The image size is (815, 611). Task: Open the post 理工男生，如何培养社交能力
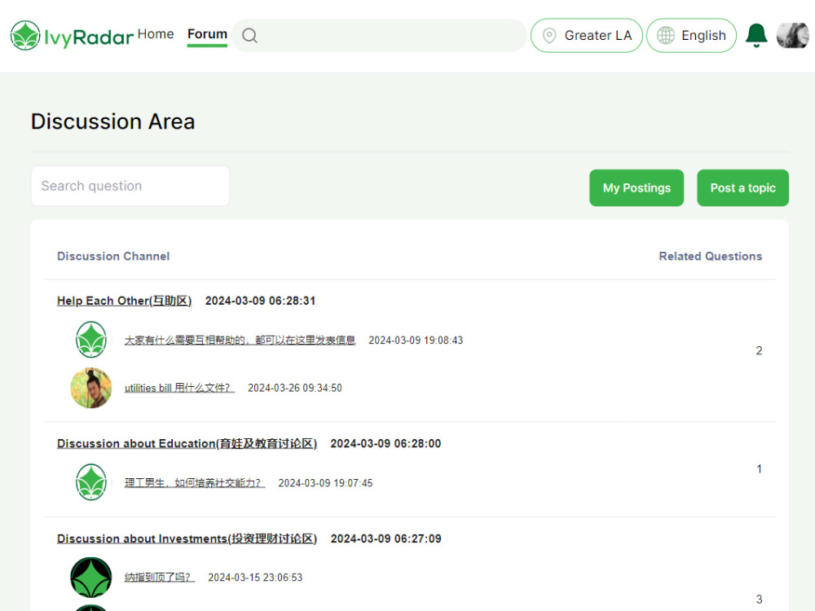click(x=195, y=483)
